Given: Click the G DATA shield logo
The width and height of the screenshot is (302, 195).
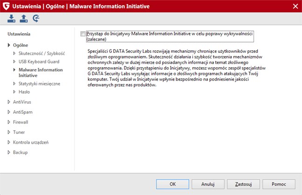Looking at the screenshot, I should coord(6,6).
